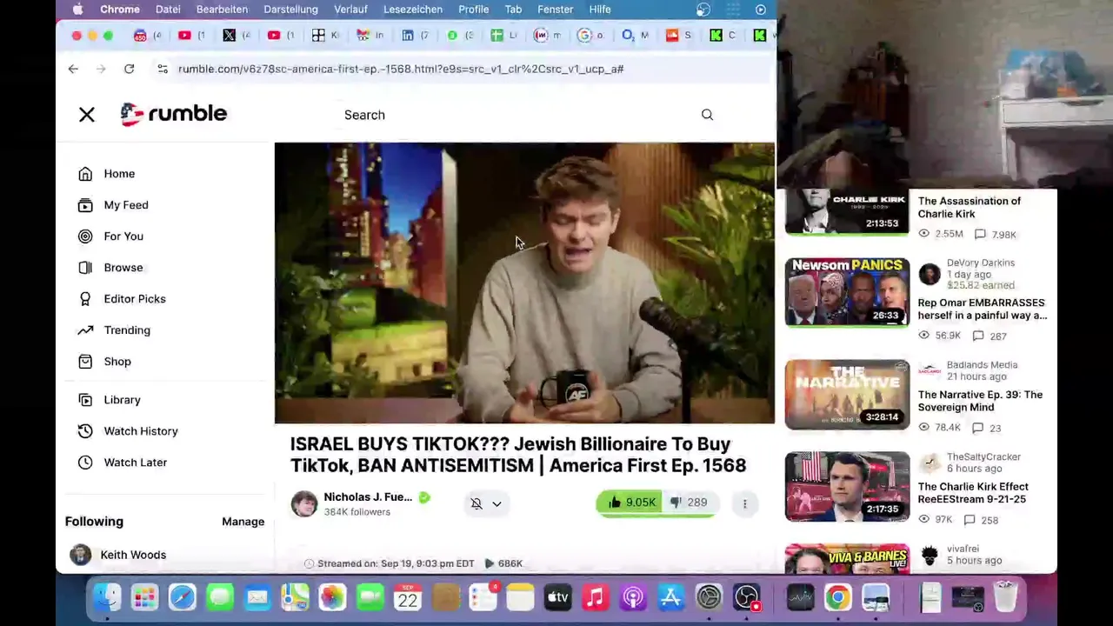Open The Assassination of Charlie Kirk title

970,207
